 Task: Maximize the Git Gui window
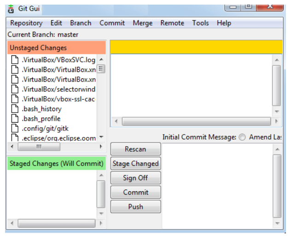pyautogui.click(x=249, y=7)
